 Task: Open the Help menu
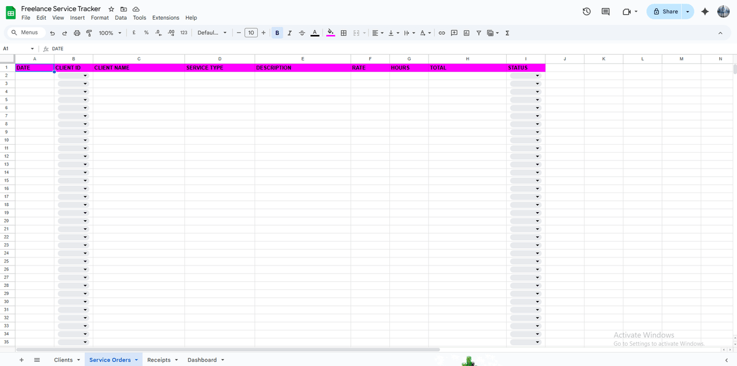191,18
